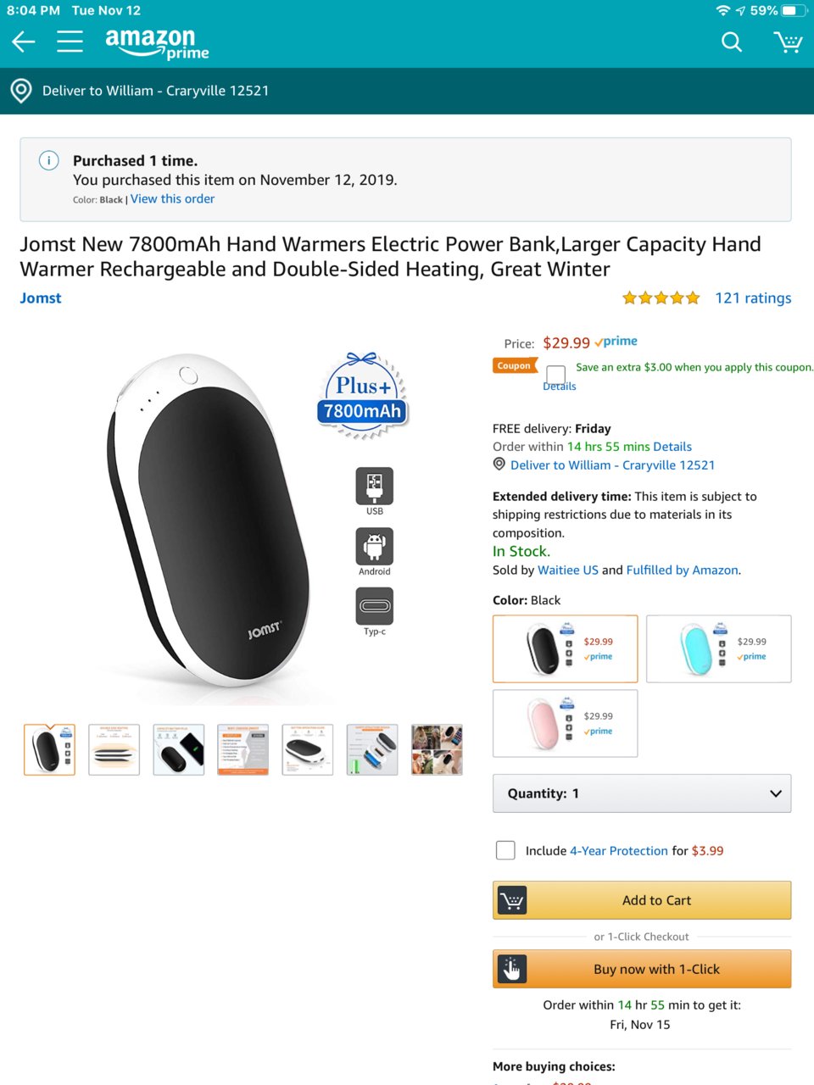The height and width of the screenshot is (1085, 814).
Task: Expand the Quantity dropdown
Action: pos(642,793)
